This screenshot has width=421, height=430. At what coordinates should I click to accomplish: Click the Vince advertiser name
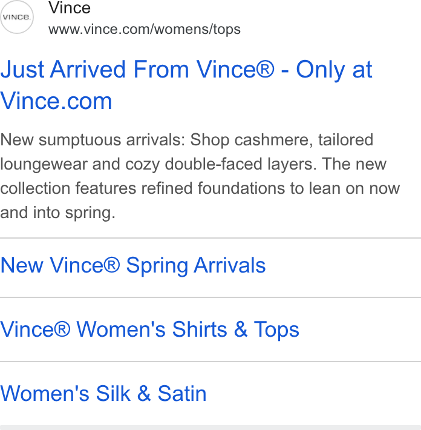click(70, 8)
